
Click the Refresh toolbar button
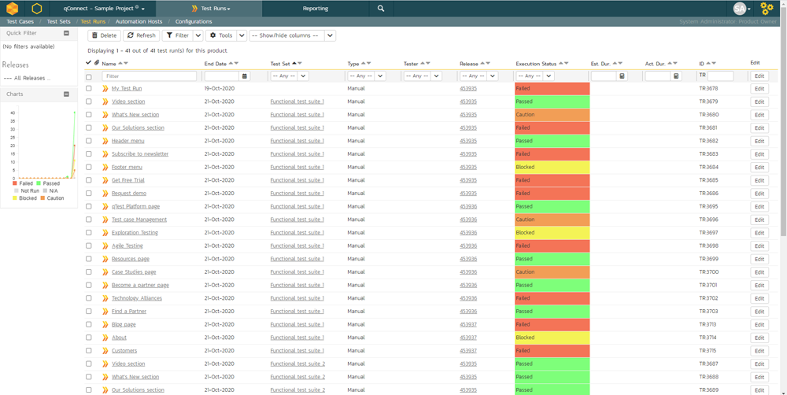click(x=142, y=35)
